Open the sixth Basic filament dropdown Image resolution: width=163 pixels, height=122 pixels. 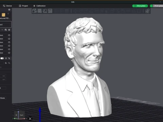point(3,53)
